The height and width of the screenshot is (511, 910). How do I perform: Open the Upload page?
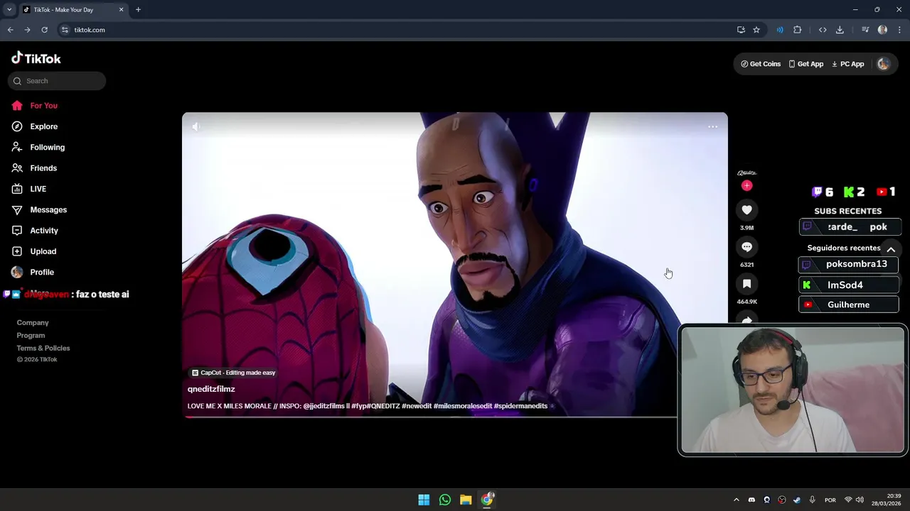tap(43, 251)
